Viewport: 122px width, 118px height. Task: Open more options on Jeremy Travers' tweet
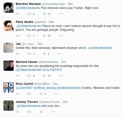pos(53,112)
